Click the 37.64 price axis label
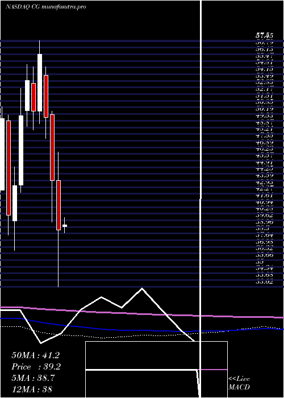 click(x=264, y=235)
